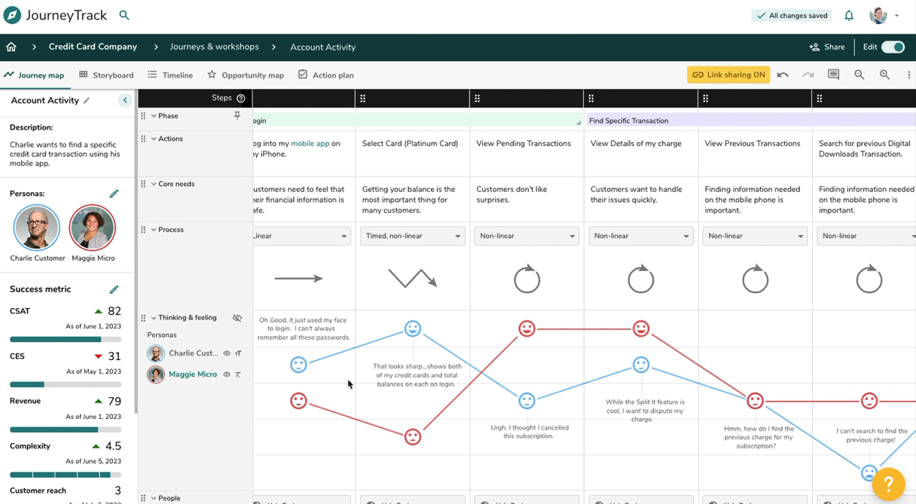The image size is (916, 504).
Task: Click the search magnifier next to JourneyTrack logo
Action: pos(124,14)
